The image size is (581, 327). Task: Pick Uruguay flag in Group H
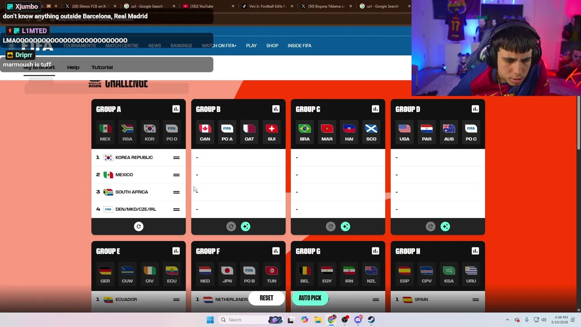471,274
